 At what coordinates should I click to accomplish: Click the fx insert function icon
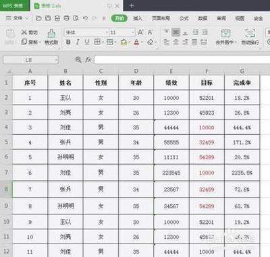[88, 59]
